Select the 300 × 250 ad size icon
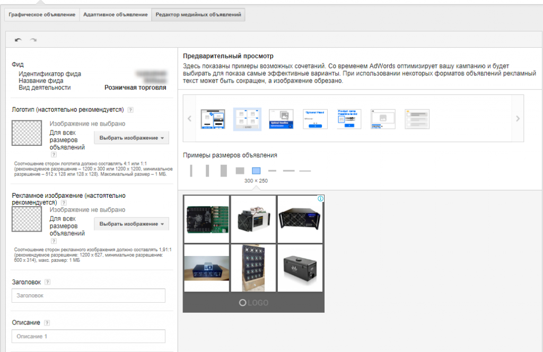The image size is (543, 352). [x=256, y=171]
